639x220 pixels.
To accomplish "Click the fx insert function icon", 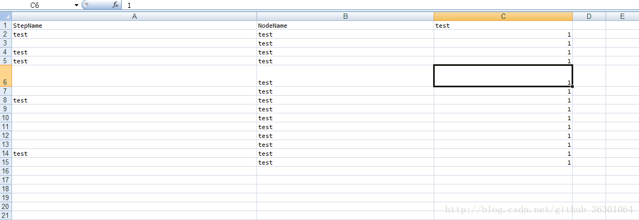I will pyautogui.click(x=115, y=5).
